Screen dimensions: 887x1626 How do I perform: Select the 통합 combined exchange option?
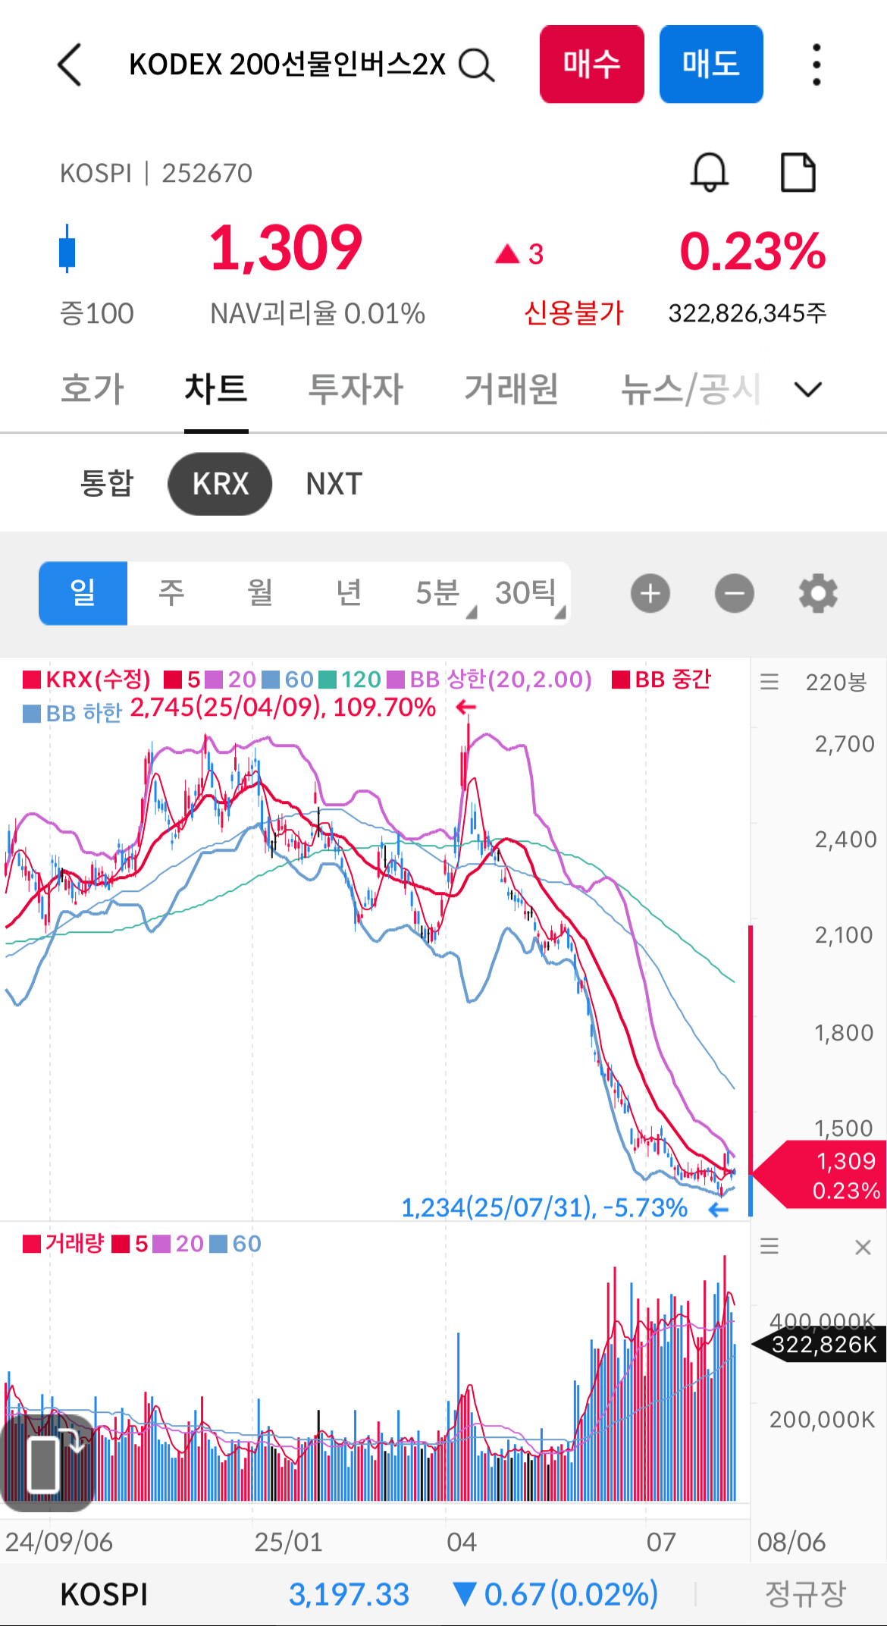(107, 484)
